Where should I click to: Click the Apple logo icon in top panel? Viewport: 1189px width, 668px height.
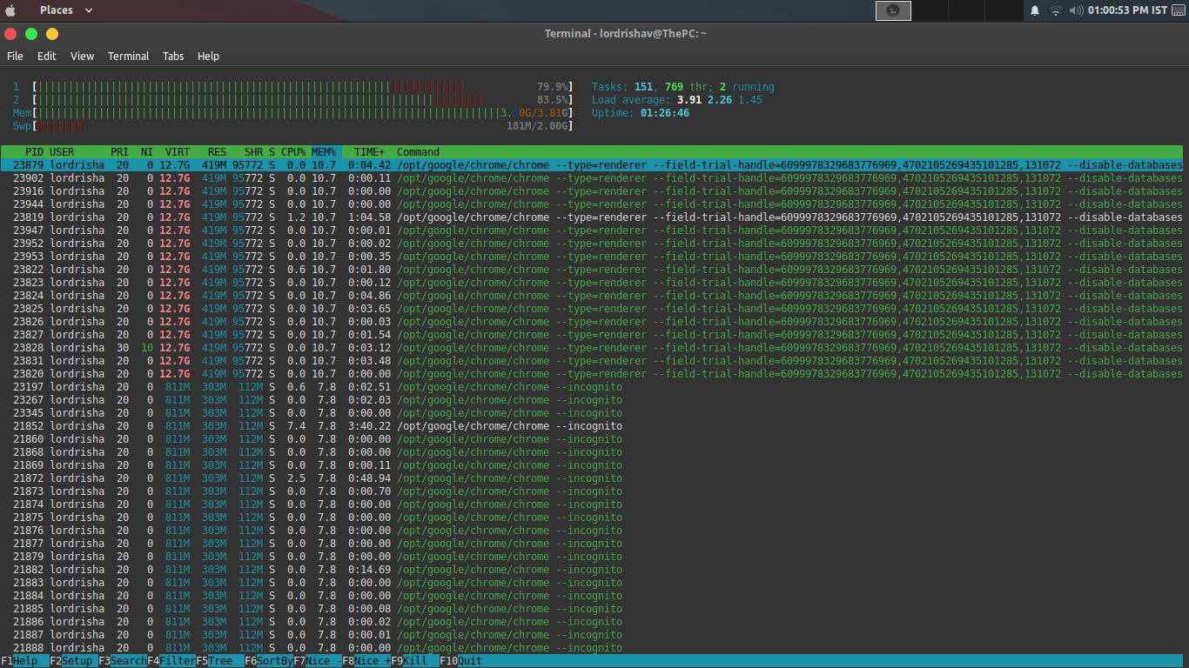pyautogui.click(x=10, y=10)
